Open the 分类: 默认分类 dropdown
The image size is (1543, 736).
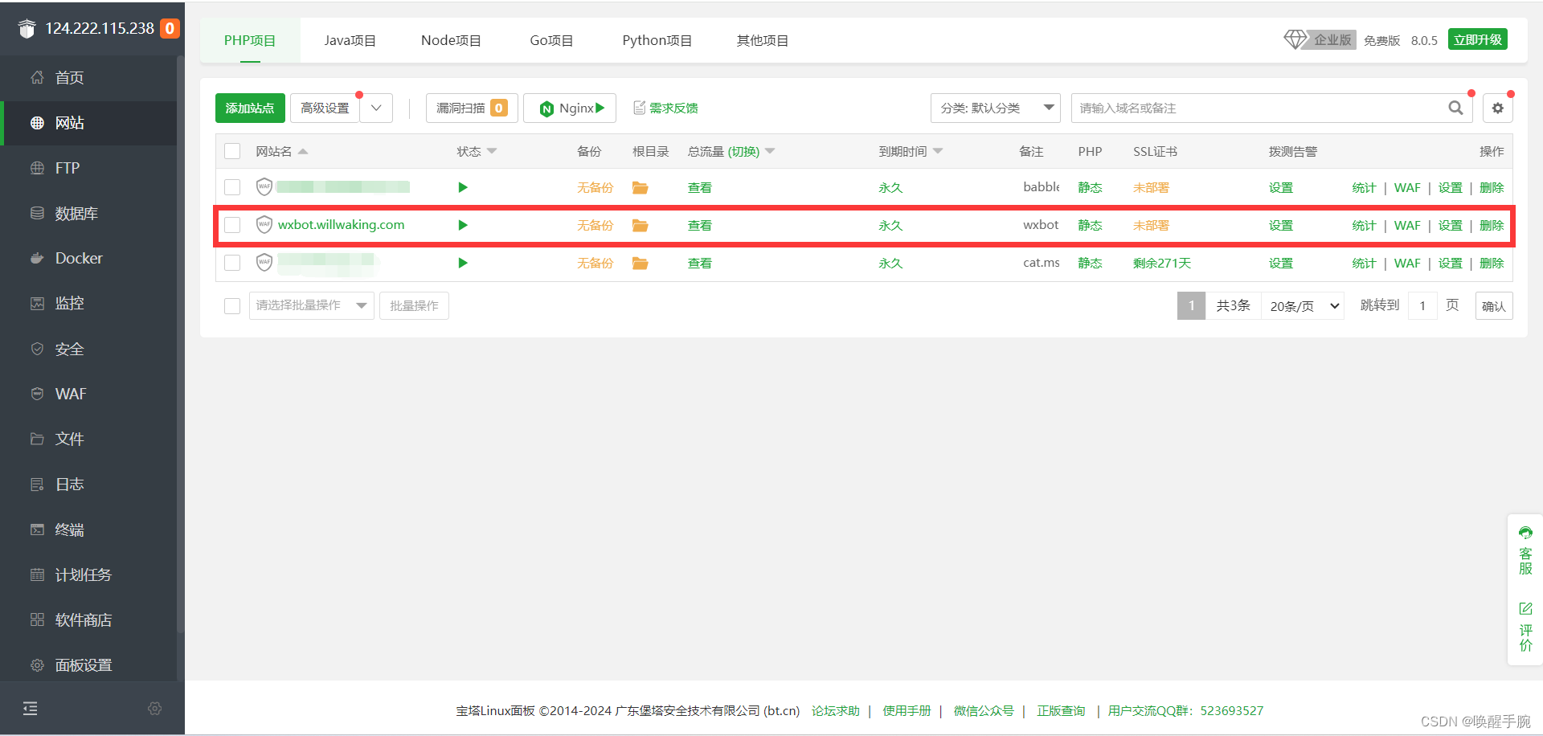pos(996,108)
